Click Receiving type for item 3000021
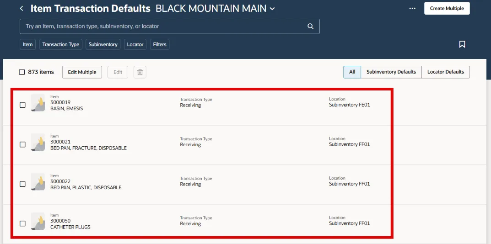The width and height of the screenshot is (491, 244). point(190,144)
